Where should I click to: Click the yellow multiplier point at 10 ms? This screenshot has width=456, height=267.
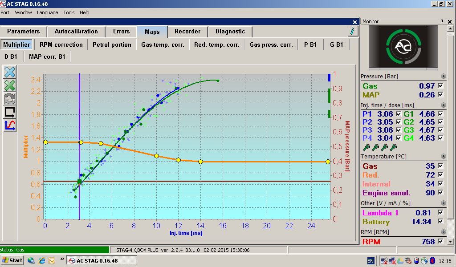point(156,156)
